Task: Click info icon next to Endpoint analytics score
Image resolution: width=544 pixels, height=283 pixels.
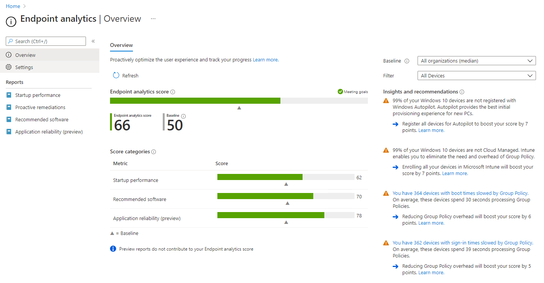Action: click(x=173, y=92)
